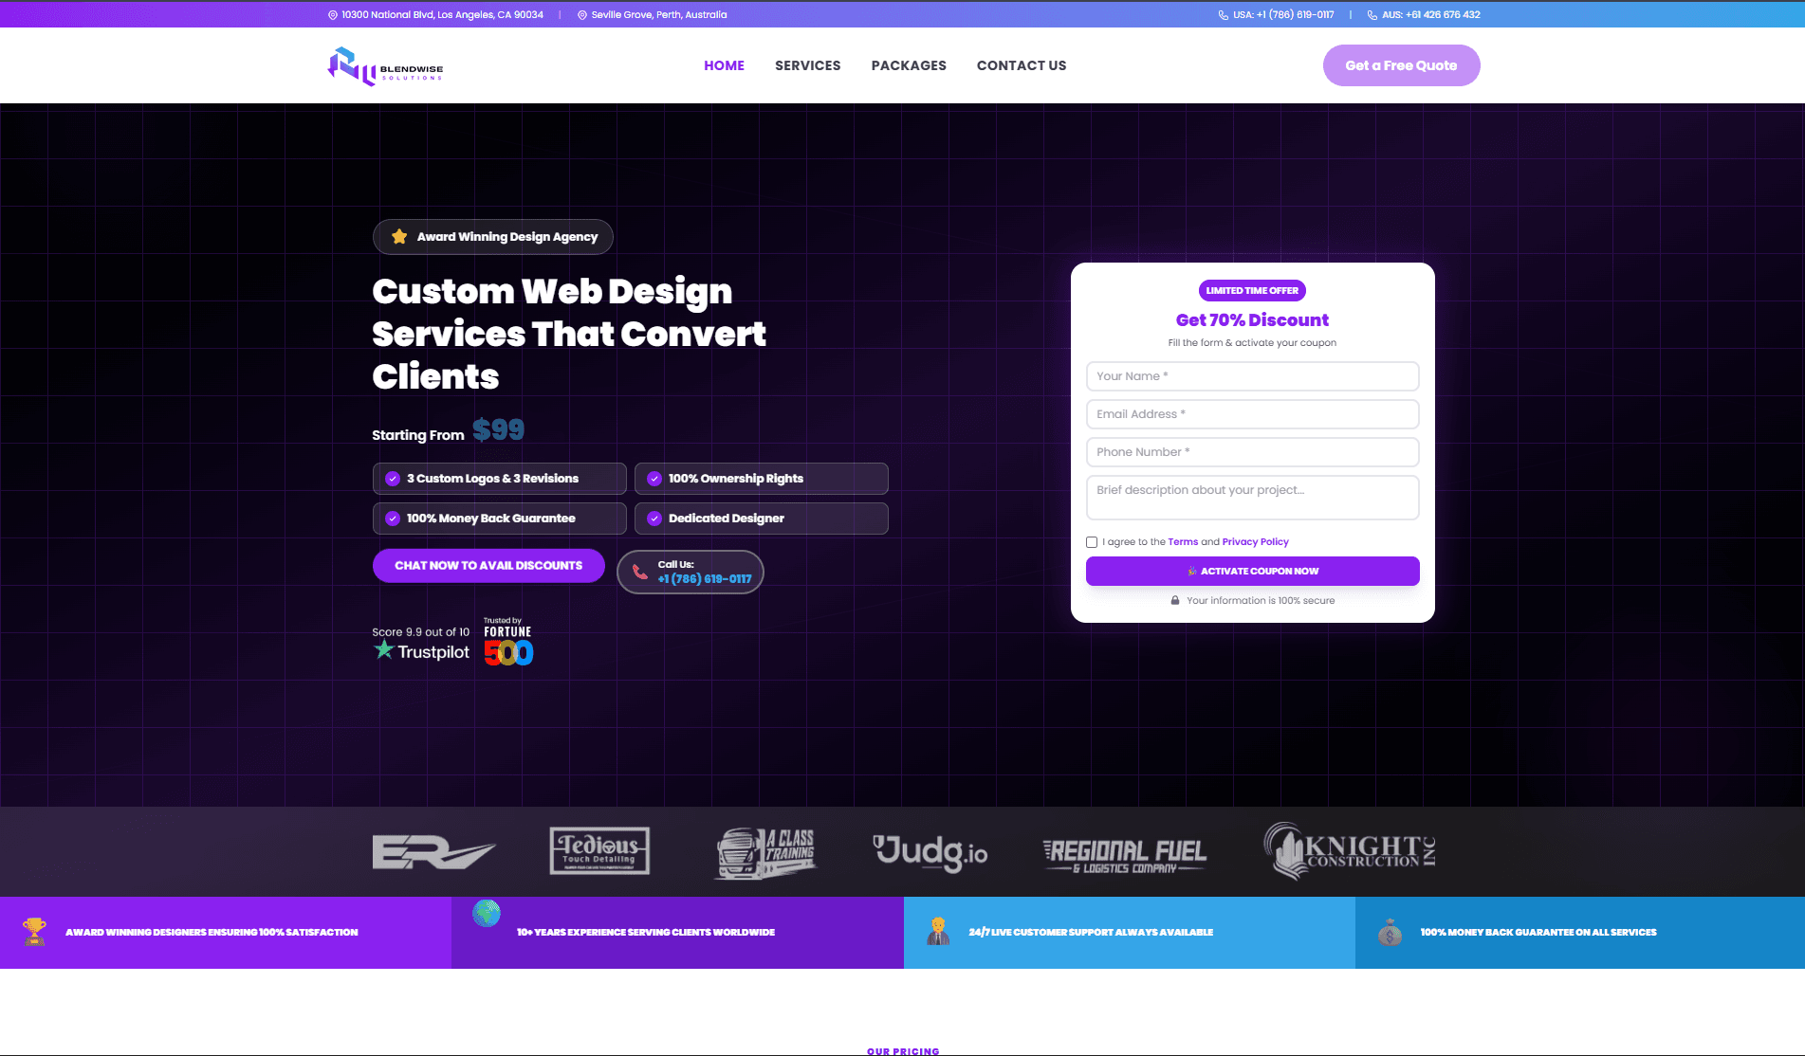Check the Terms and Privacy Policy agreement box
This screenshot has width=1805, height=1056.
coord(1092,541)
